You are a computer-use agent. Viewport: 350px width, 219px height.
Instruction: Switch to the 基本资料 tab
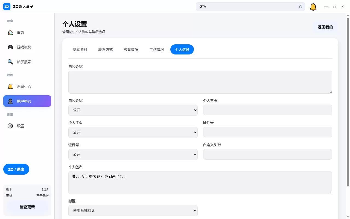pyautogui.click(x=80, y=50)
